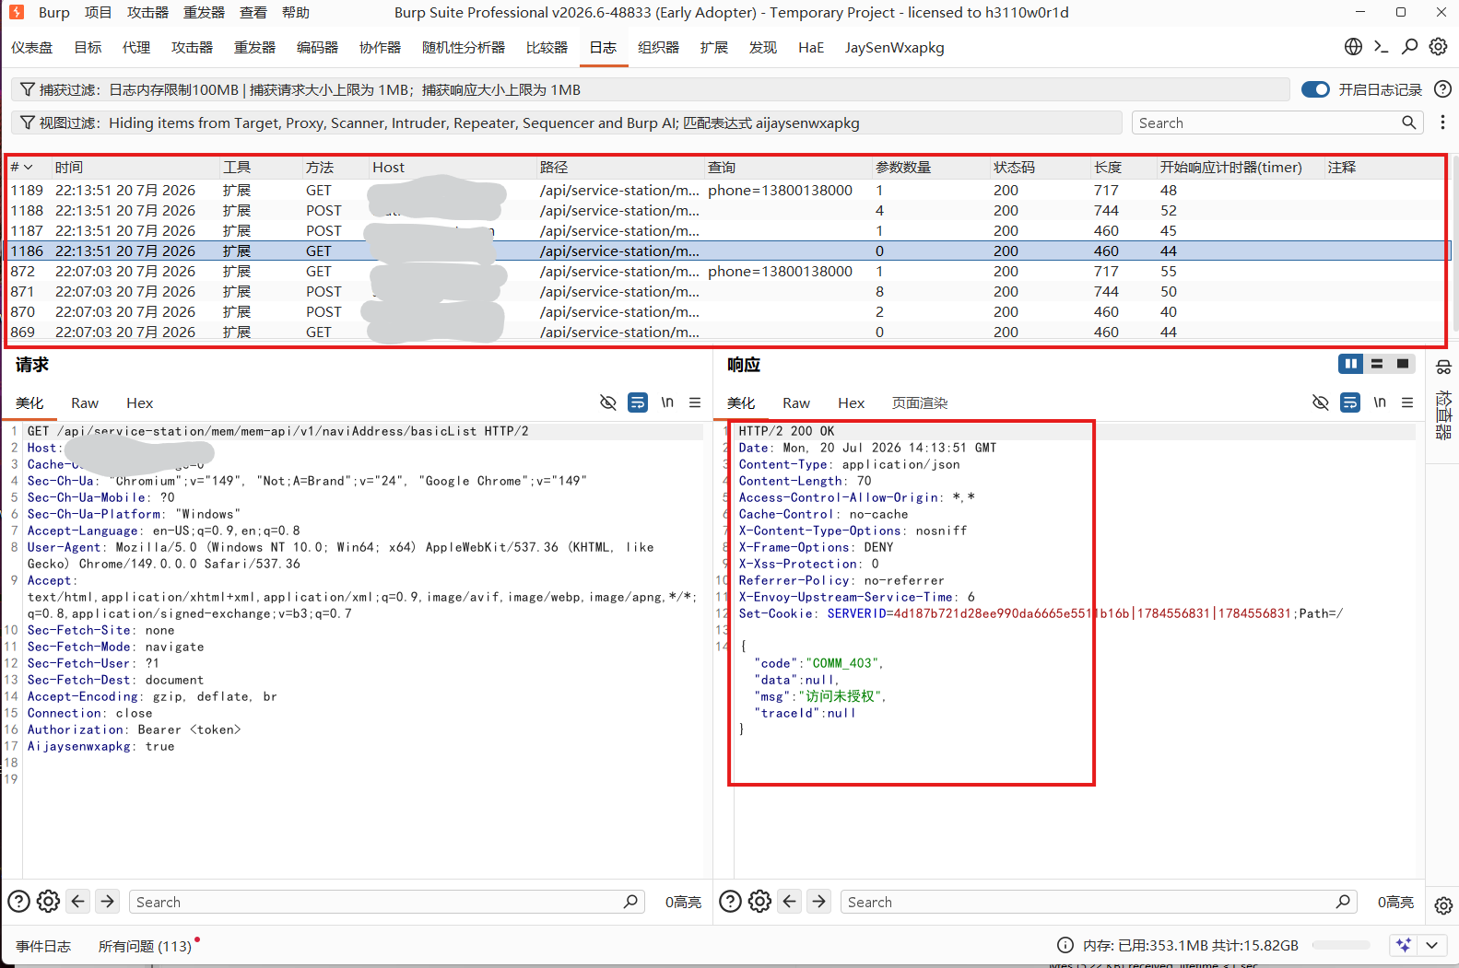The image size is (1459, 968).
Task: Expand the chevron dropdown near AI sparkle icon
Action: click(1431, 945)
